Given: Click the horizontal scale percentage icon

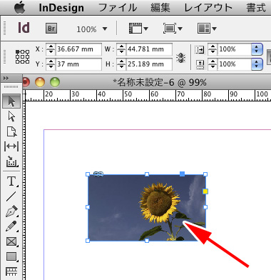Looking at the screenshot, I should (199, 49).
